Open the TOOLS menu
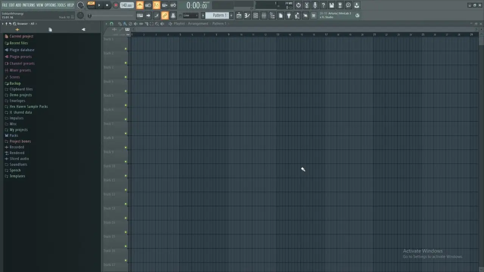The height and width of the screenshot is (272, 484). pyautogui.click(x=61, y=5)
